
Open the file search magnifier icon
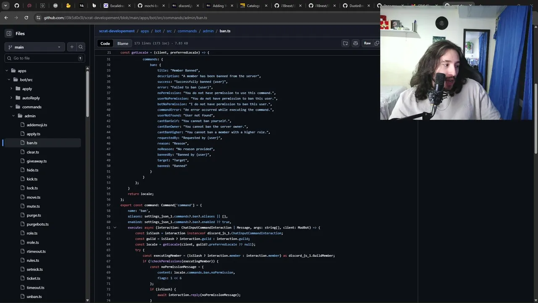pos(81,47)
